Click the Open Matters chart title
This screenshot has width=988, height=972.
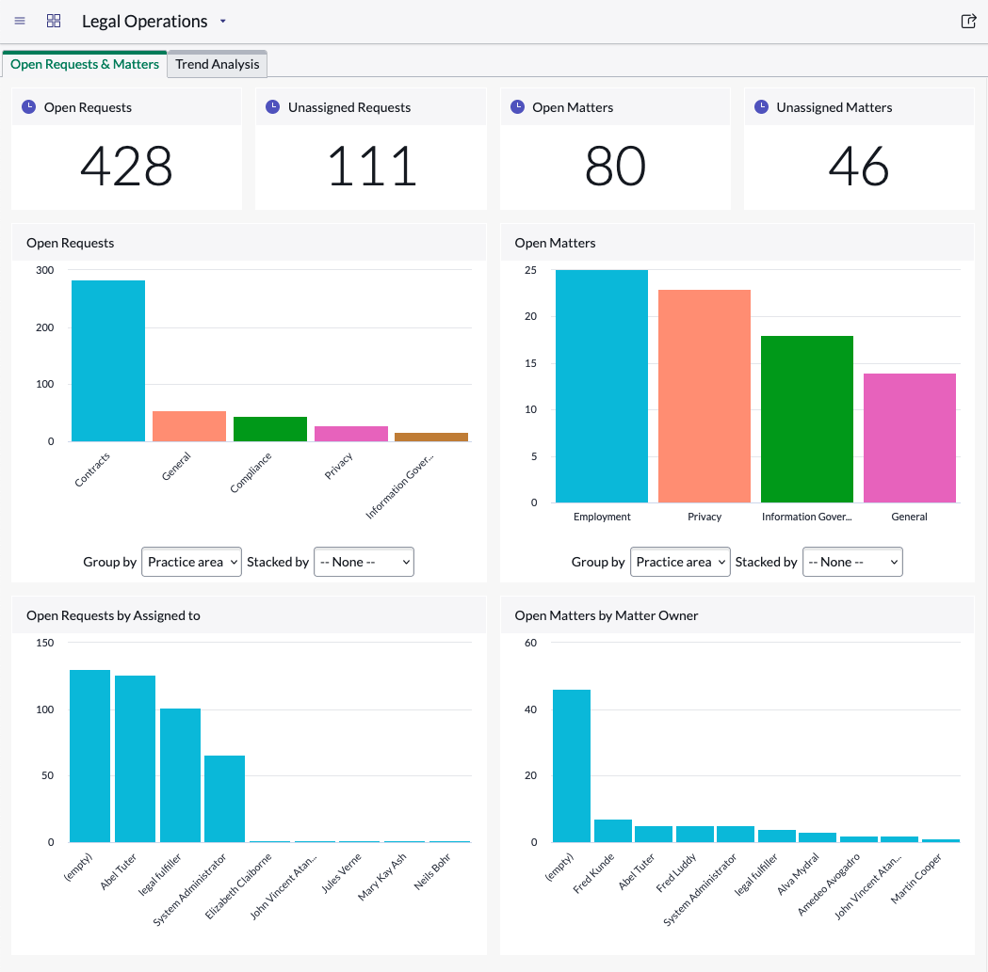[x=555, y=243]
